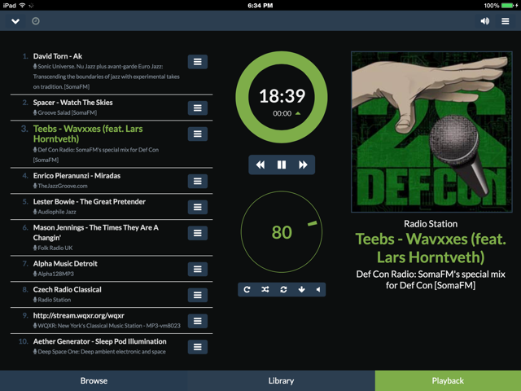Open menu for Mason Jennings track

[x=198, y=233]
